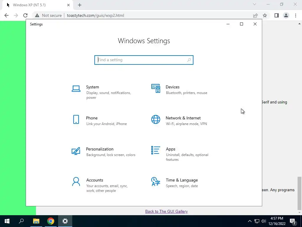Screen dimensions: 302x227
Task: Click the toastytech.com address bar
Action: [x=96, y=15]
